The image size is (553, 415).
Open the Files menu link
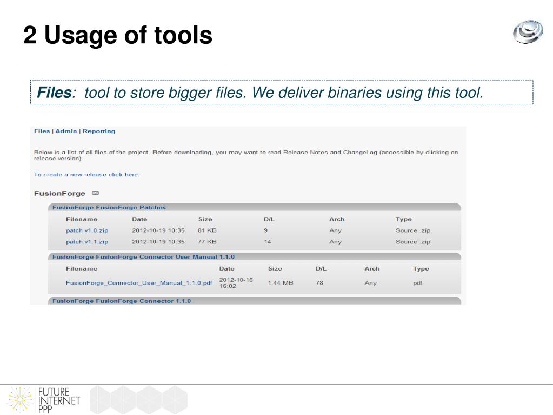[x=42, y=131]
